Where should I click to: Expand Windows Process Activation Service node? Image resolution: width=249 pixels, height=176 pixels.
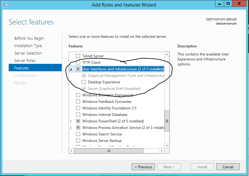point(71,128)
